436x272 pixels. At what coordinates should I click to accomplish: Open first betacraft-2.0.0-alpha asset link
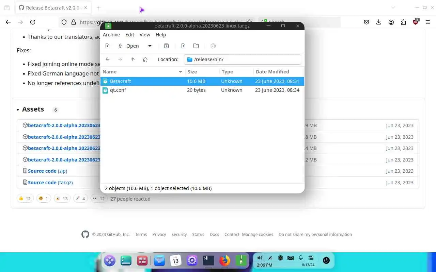(x=64, y=125)
